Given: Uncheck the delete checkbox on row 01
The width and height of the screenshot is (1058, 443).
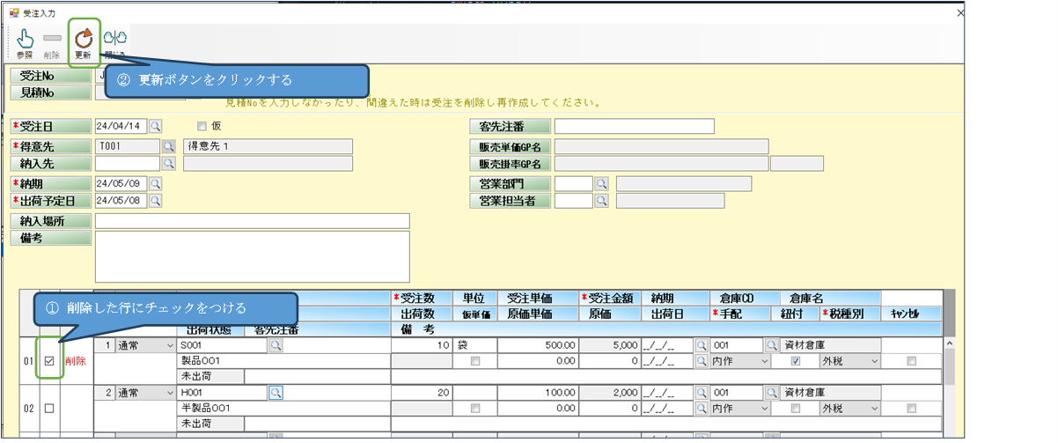Looking at the screenshot, I should coord(49,361).
